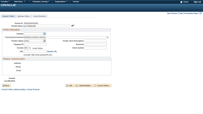The height and width of the screenshot is (114, 203).
Task: Click the URL input field
Action: [x=35, y=51]
